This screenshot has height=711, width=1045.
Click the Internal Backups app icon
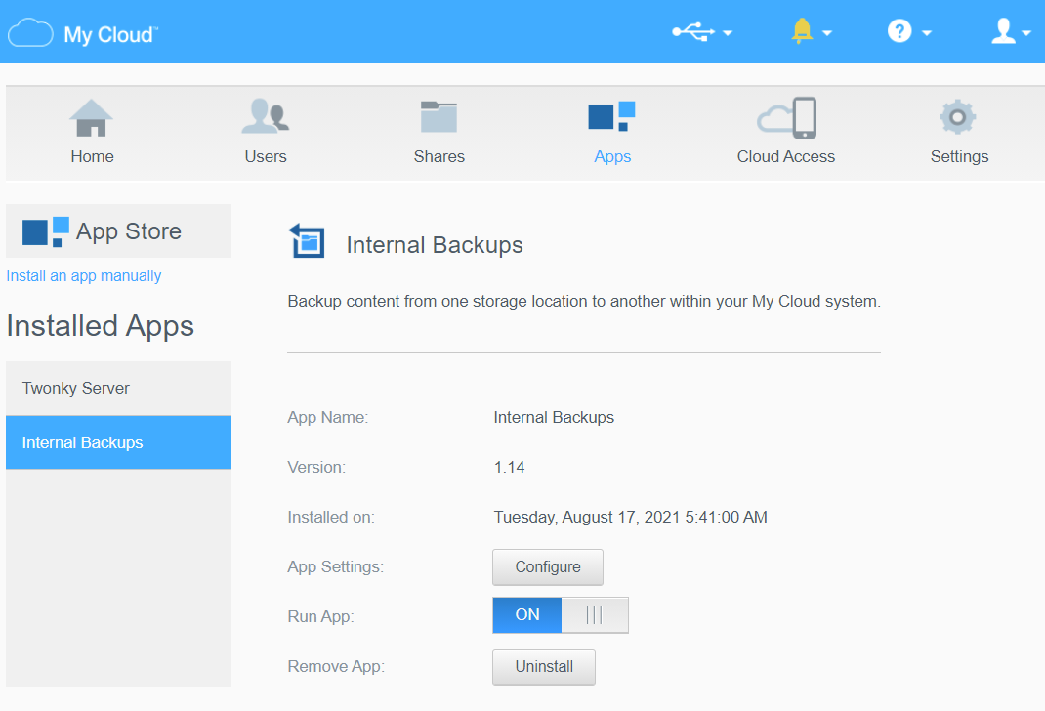[x=307, y=241]
